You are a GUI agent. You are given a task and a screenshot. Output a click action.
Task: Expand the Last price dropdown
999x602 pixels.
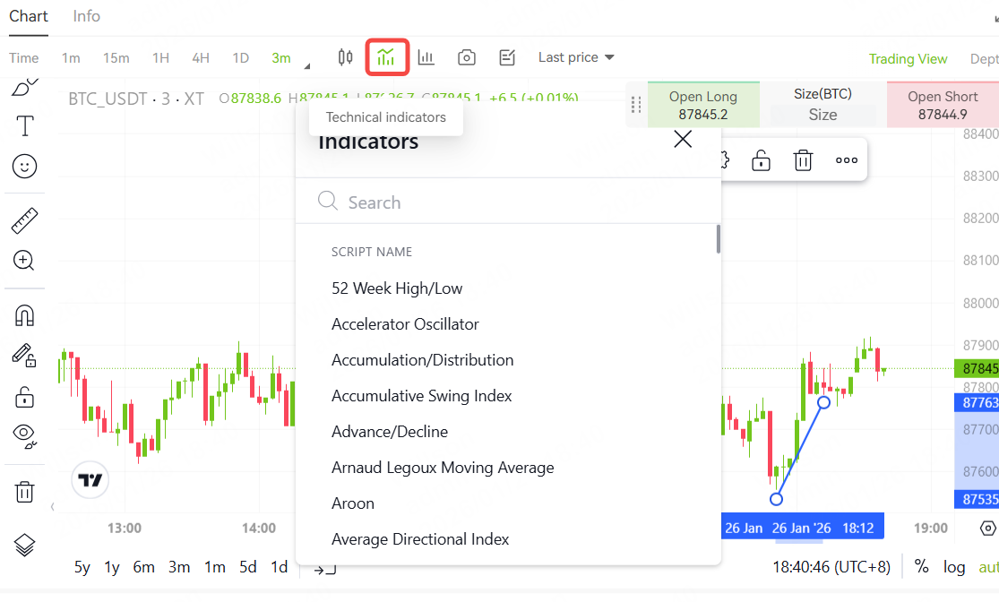pyautogui.click(x=576, y=57)
